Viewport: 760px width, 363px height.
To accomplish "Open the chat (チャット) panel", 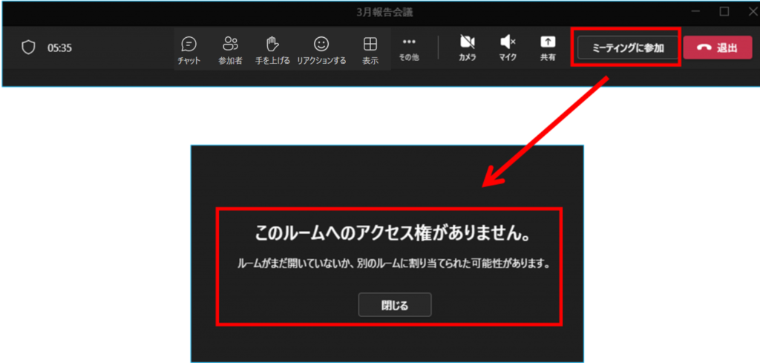I will [189, 49].
